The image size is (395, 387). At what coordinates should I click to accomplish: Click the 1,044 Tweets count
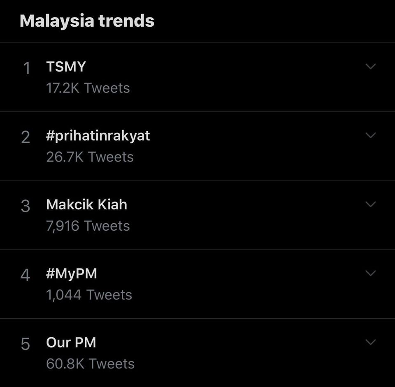[89, 295]
